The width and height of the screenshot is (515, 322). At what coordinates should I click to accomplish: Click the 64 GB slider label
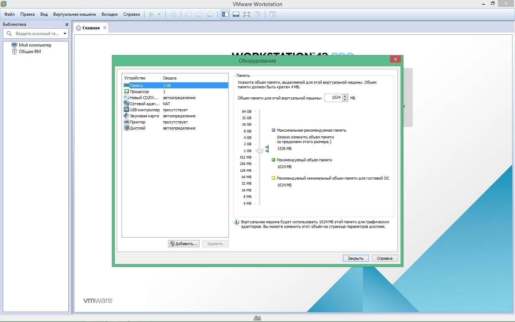[247, 111]
